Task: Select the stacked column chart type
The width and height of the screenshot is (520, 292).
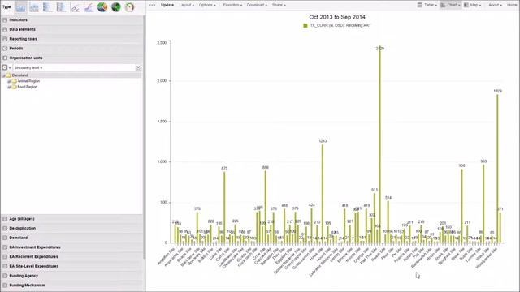Action: [x=34, y=7]
